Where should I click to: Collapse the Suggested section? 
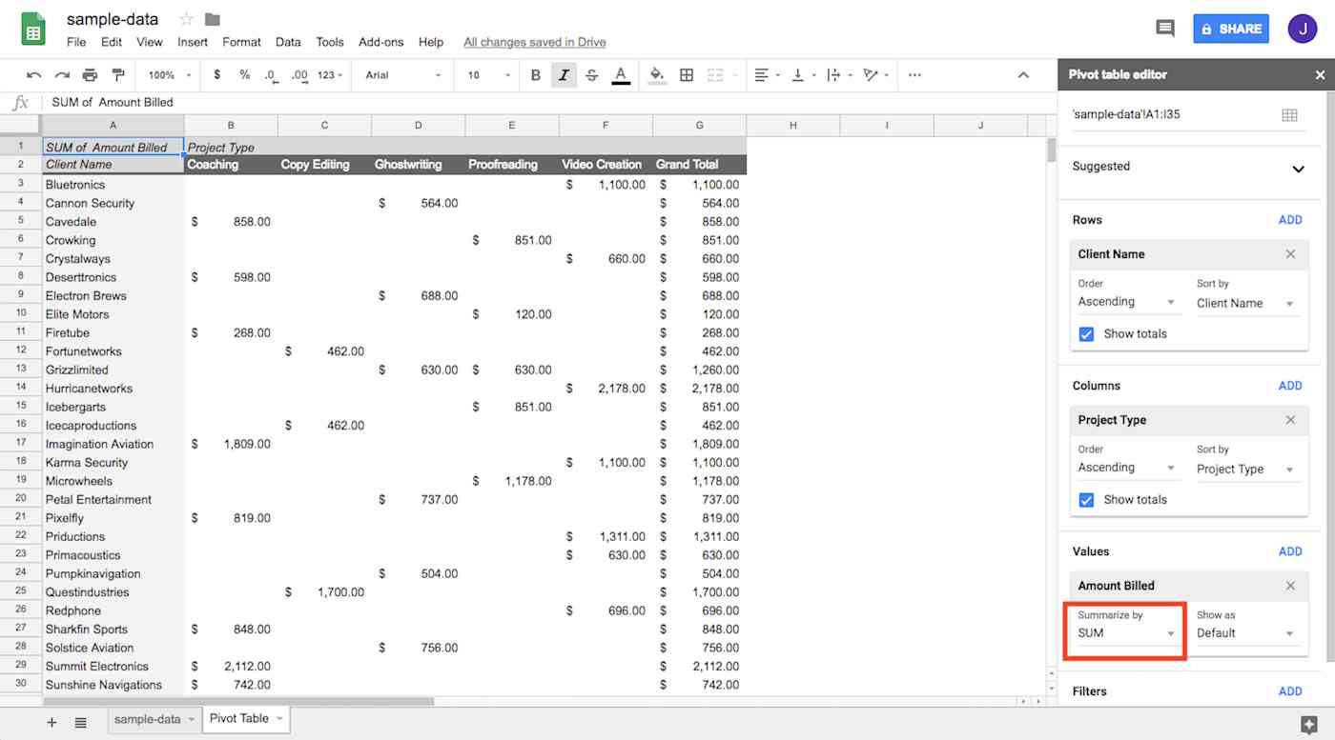click(x=1299, y=169)
